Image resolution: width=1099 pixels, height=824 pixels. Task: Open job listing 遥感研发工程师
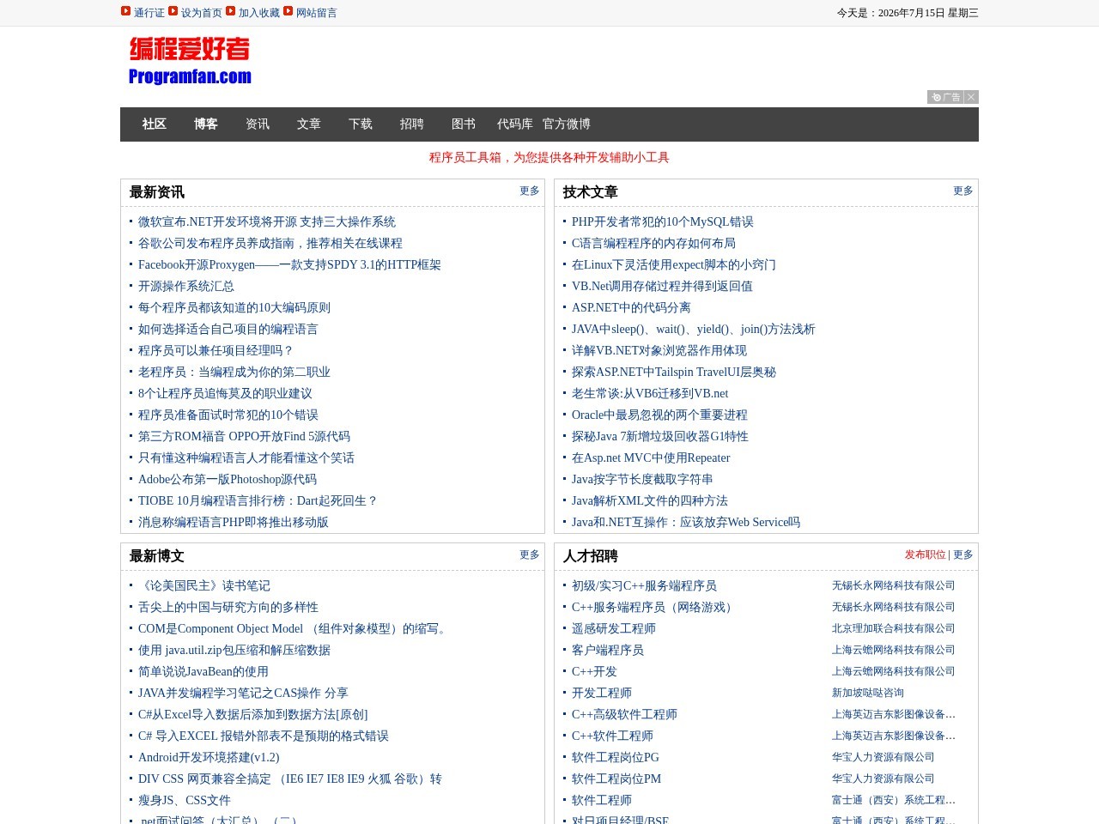tap(614, 628)
